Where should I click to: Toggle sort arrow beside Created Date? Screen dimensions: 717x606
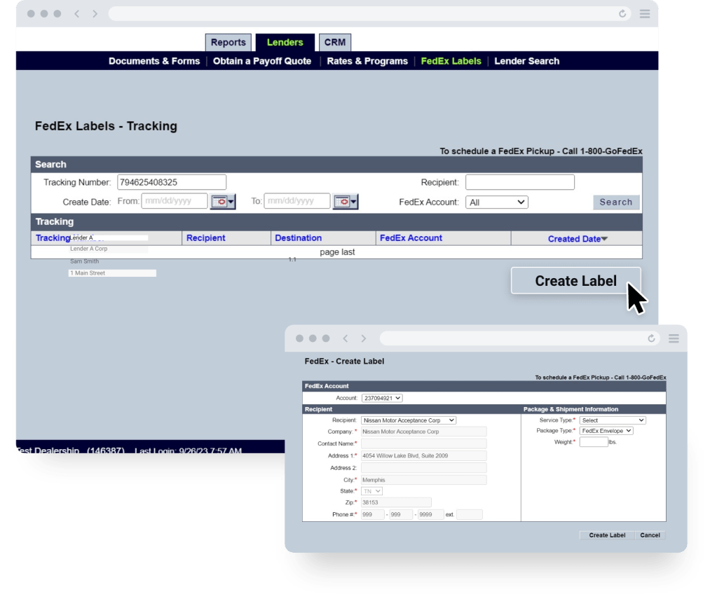(605, 239)
